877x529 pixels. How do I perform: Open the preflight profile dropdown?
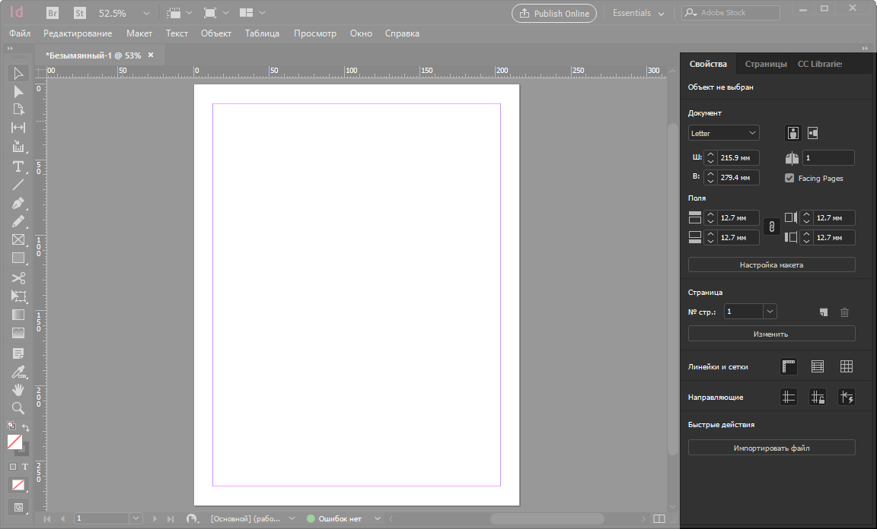click(x=378, y=518)
